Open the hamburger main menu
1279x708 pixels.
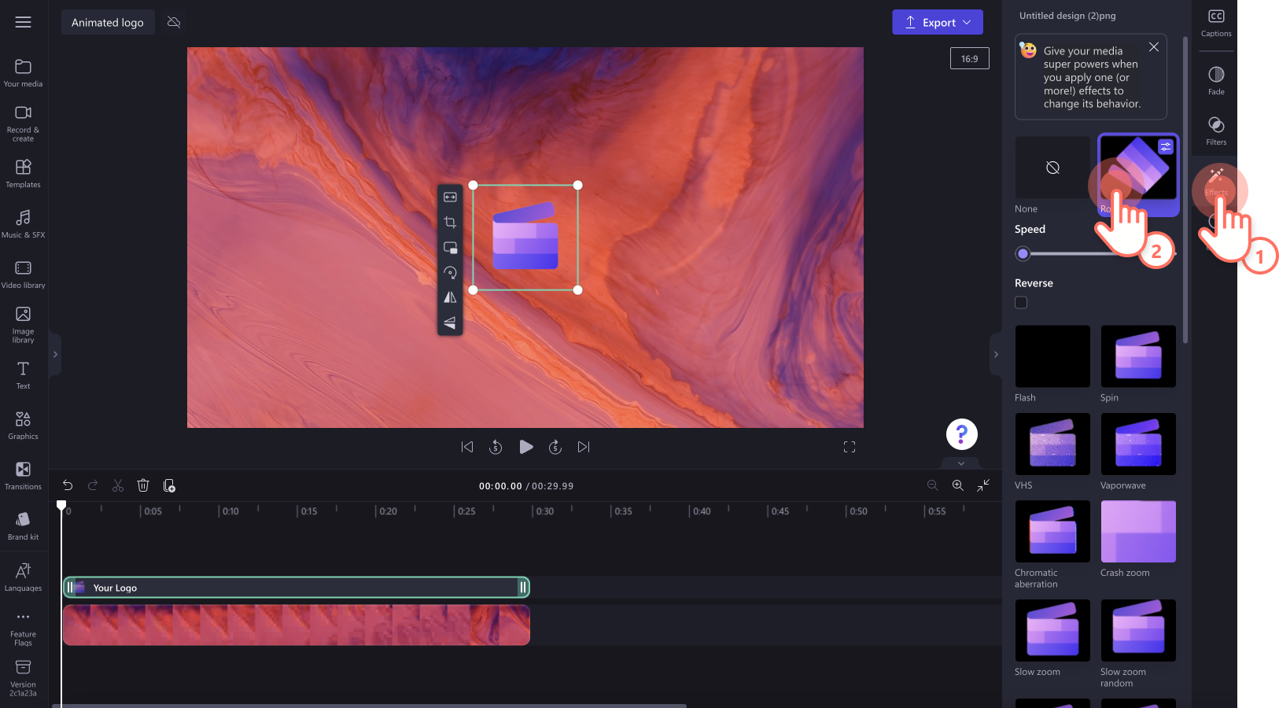point(24,22)
